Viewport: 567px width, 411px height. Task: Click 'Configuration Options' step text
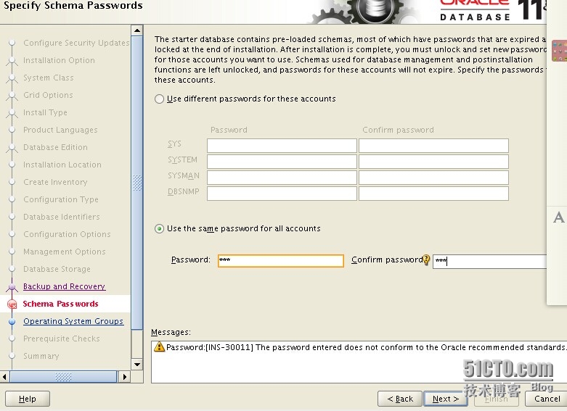point(67,234)
